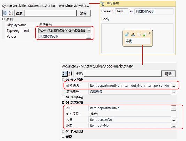The width and height of the screenshot is (186, 141).
Task: Collapse the 审批 activity with the chevron
Action: (x=150, y=33)
